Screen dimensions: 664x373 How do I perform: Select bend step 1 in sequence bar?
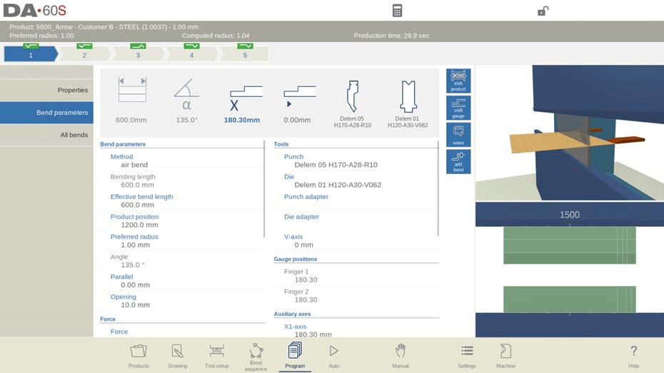pyautogui.click(x=31, y=53)
